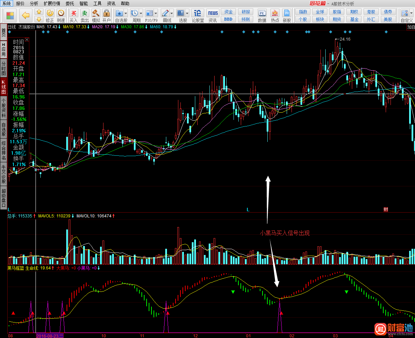Screen dimensions: 415x338
Task: Open the 帮助 menu
Action: [x=125, y=3]
